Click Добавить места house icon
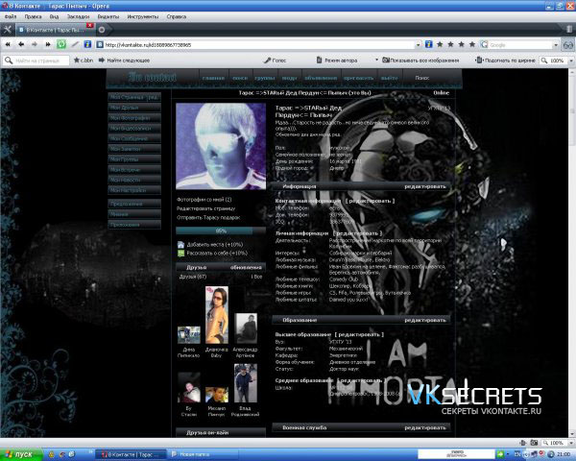Image resolution: width=576 pixels, height=461 pixels. [180, 245]
